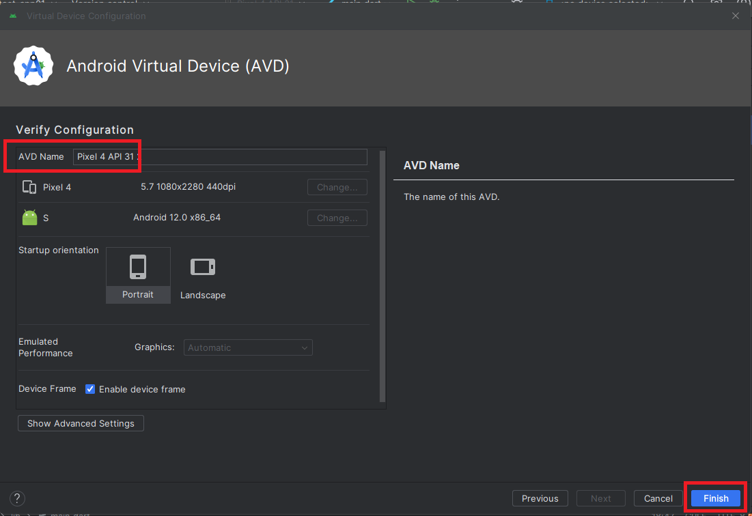The width and height of the screenshot is (752, 516).
Task: Click the 'Device Frame' label
Action: point(47,388)
